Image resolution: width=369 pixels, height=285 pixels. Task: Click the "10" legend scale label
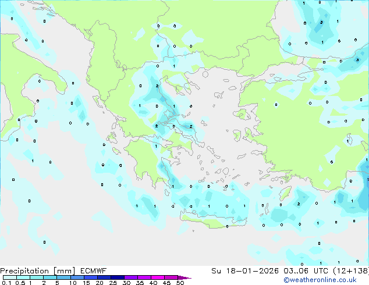(73, 283)
